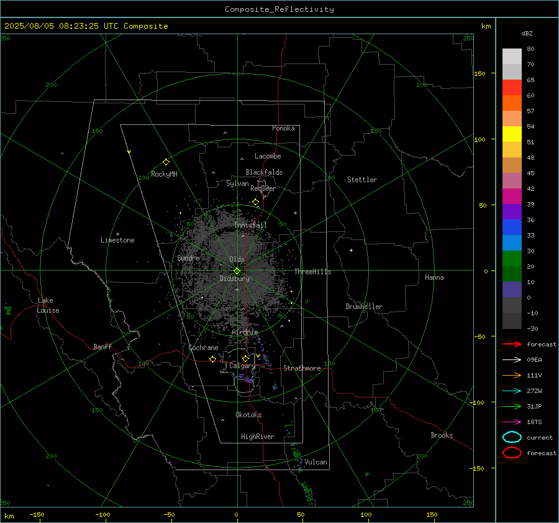Click the yellow diamond marker below Cochrane
The height and width of the screenshot is (523, 559).
(213, 359)
